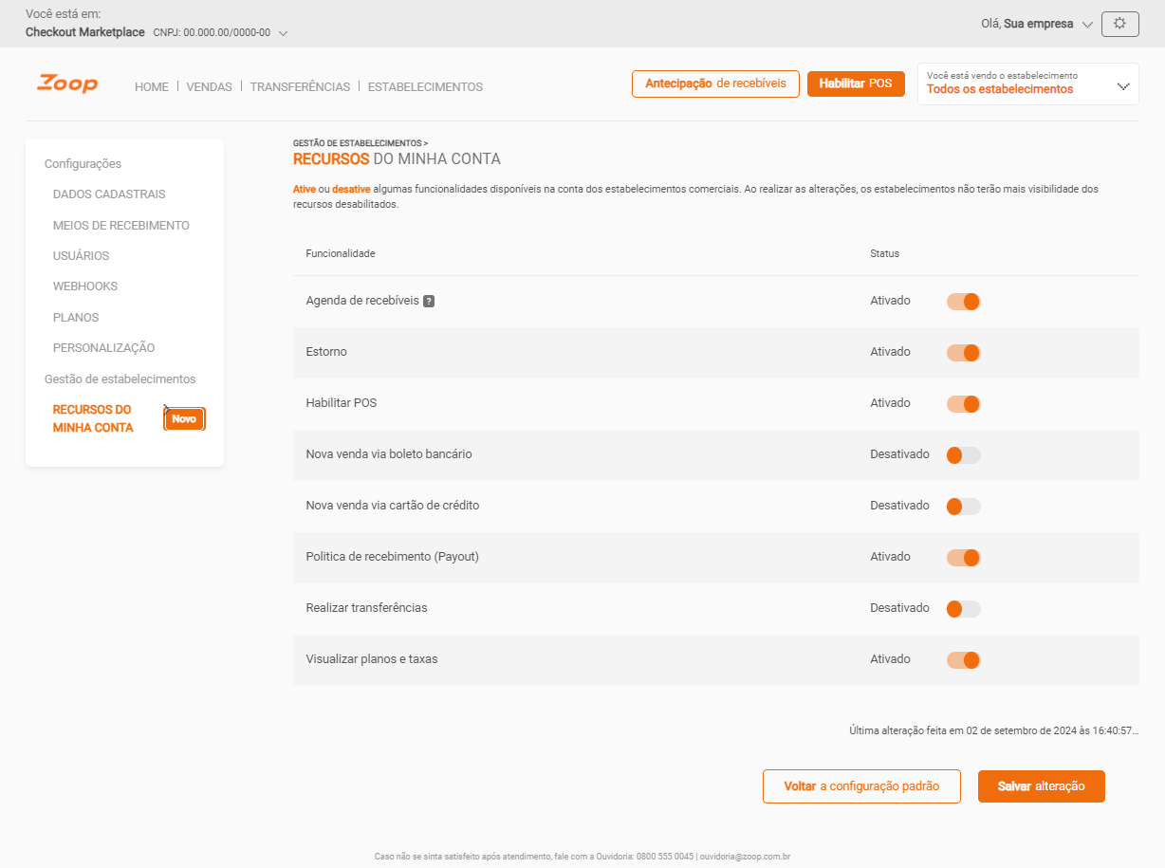
Task: Select Voltar a configuração padrão
Action: tap(861, 786)
